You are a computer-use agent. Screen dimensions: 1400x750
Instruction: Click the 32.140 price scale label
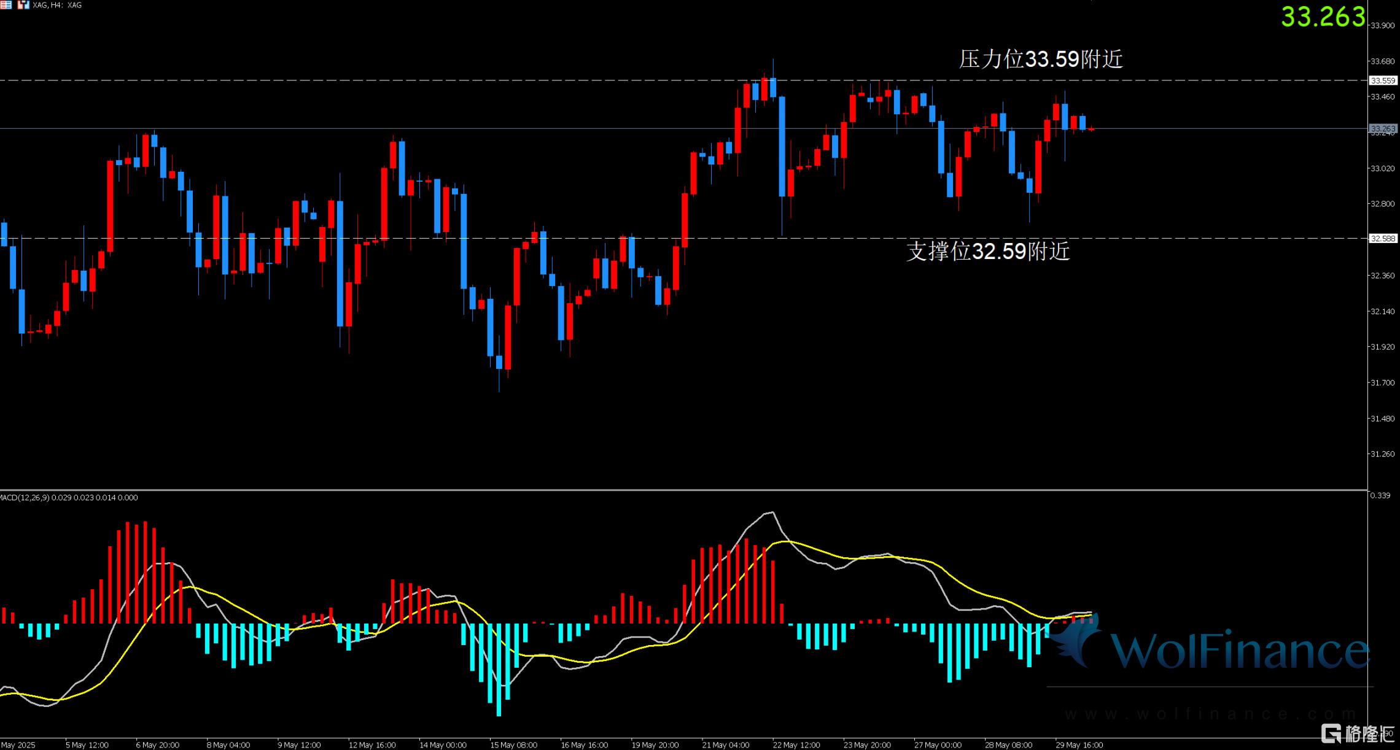1382,311
